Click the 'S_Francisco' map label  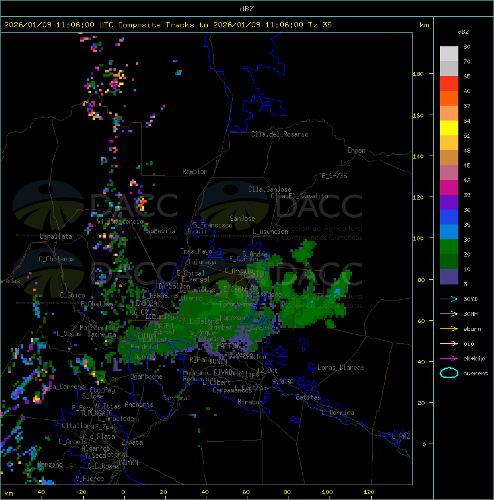(213, 225)
